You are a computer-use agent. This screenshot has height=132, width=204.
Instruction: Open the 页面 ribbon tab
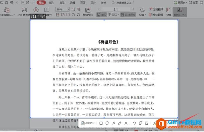tap(83, 3)
